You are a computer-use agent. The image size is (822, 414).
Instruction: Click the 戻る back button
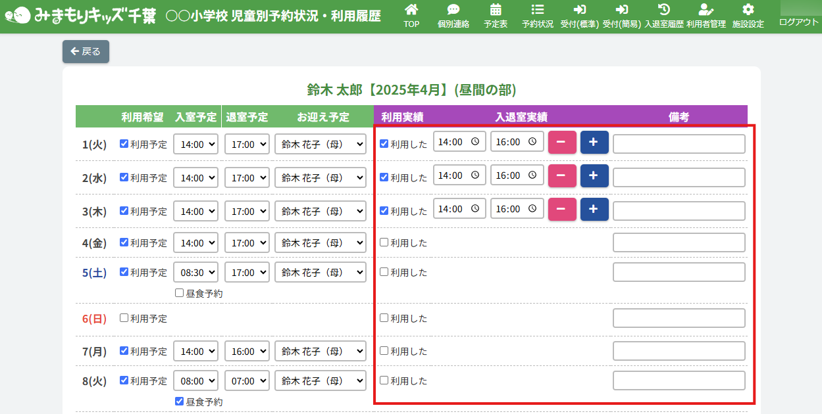click(86, 51)
